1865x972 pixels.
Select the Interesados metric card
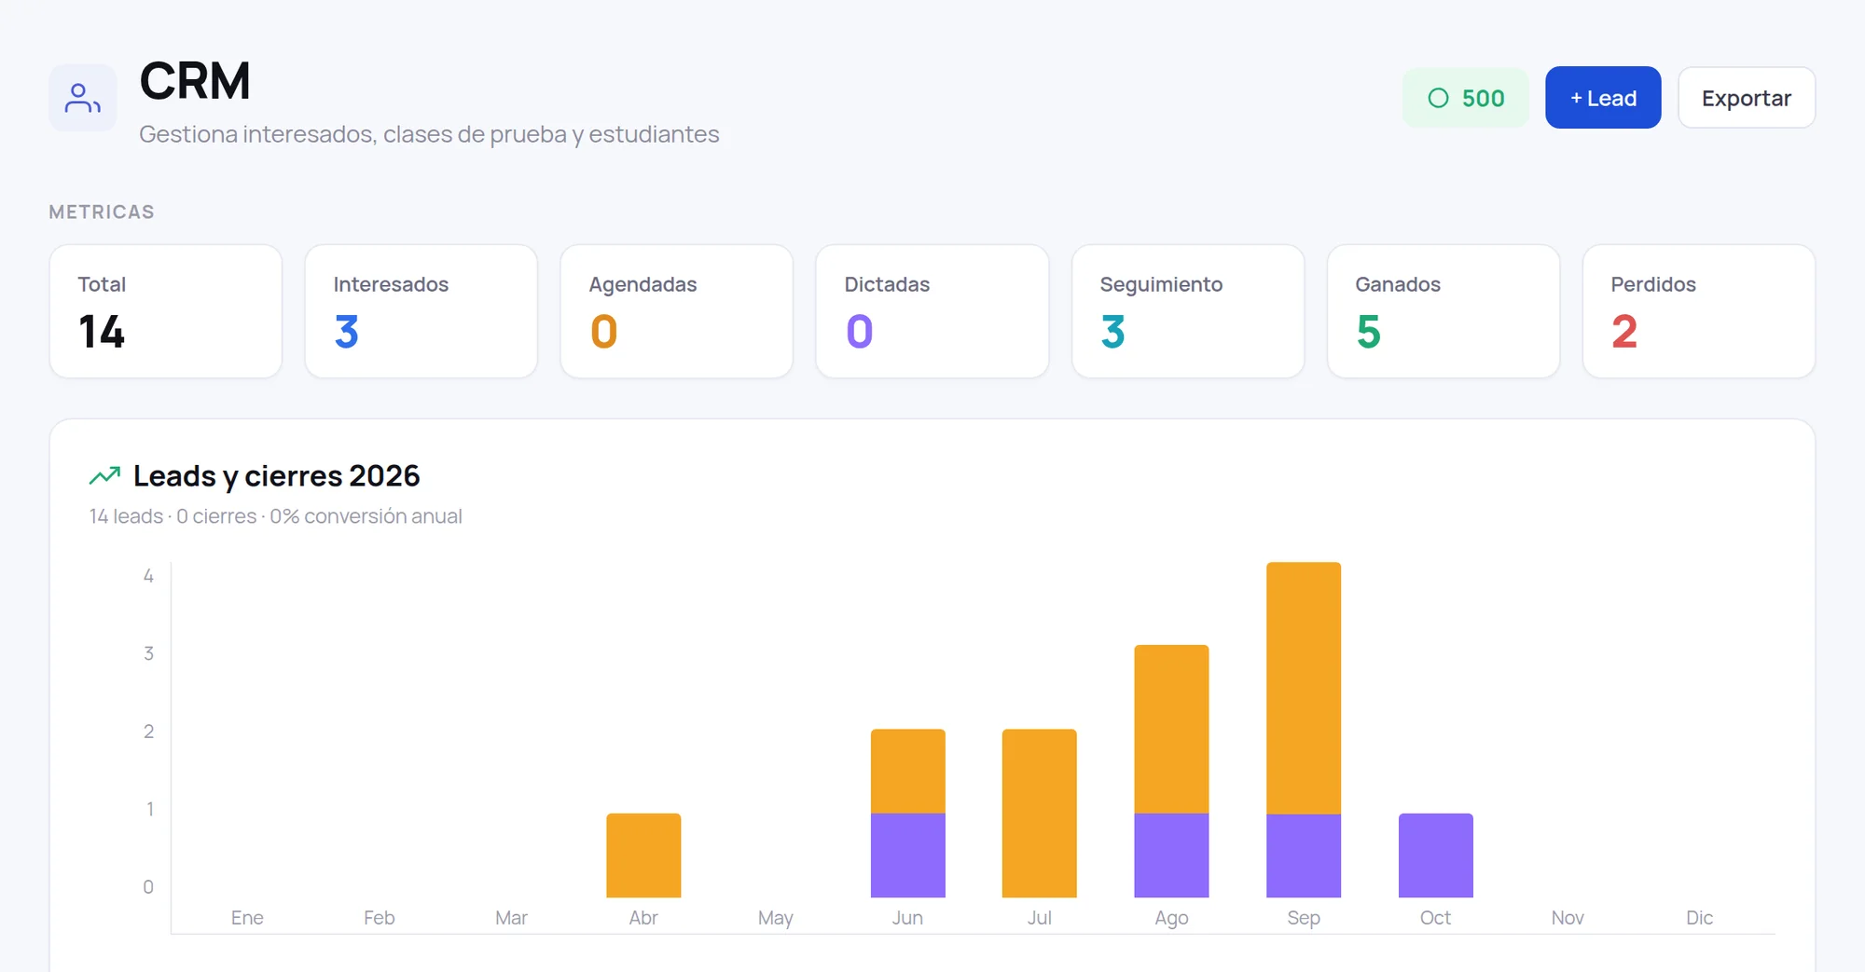[x=421, y=311]
